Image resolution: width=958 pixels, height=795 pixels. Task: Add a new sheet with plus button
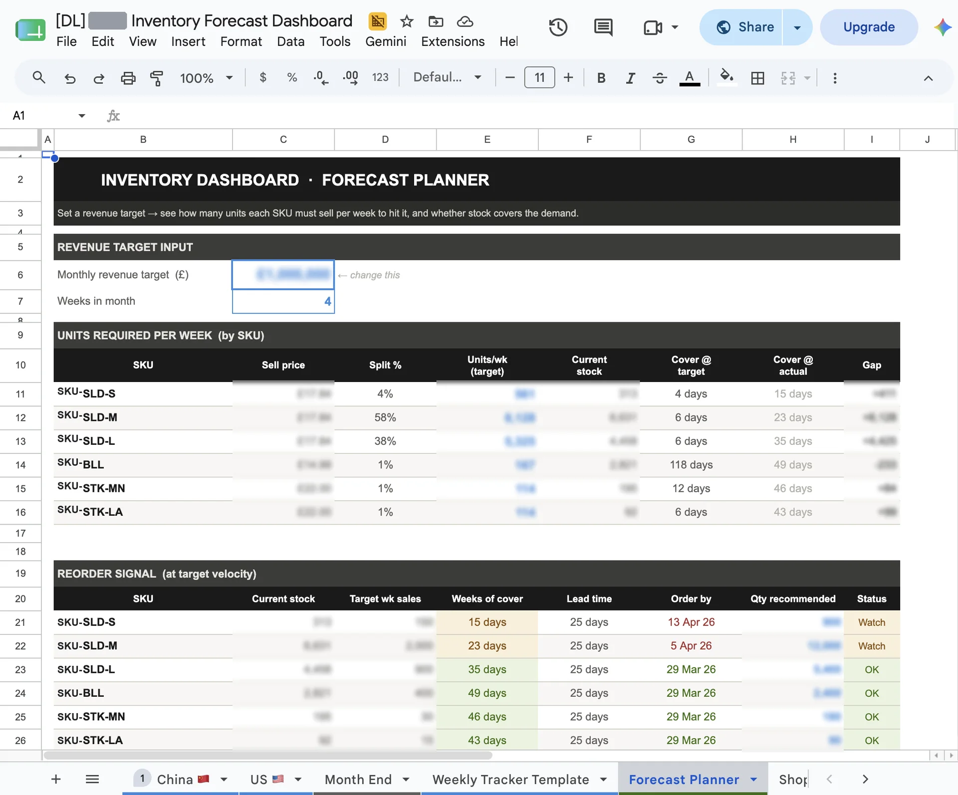click(56, 779)
